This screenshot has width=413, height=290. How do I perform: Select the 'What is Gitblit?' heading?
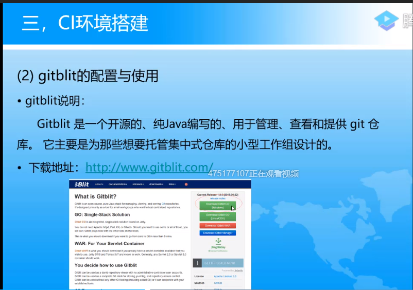(95, 196)
